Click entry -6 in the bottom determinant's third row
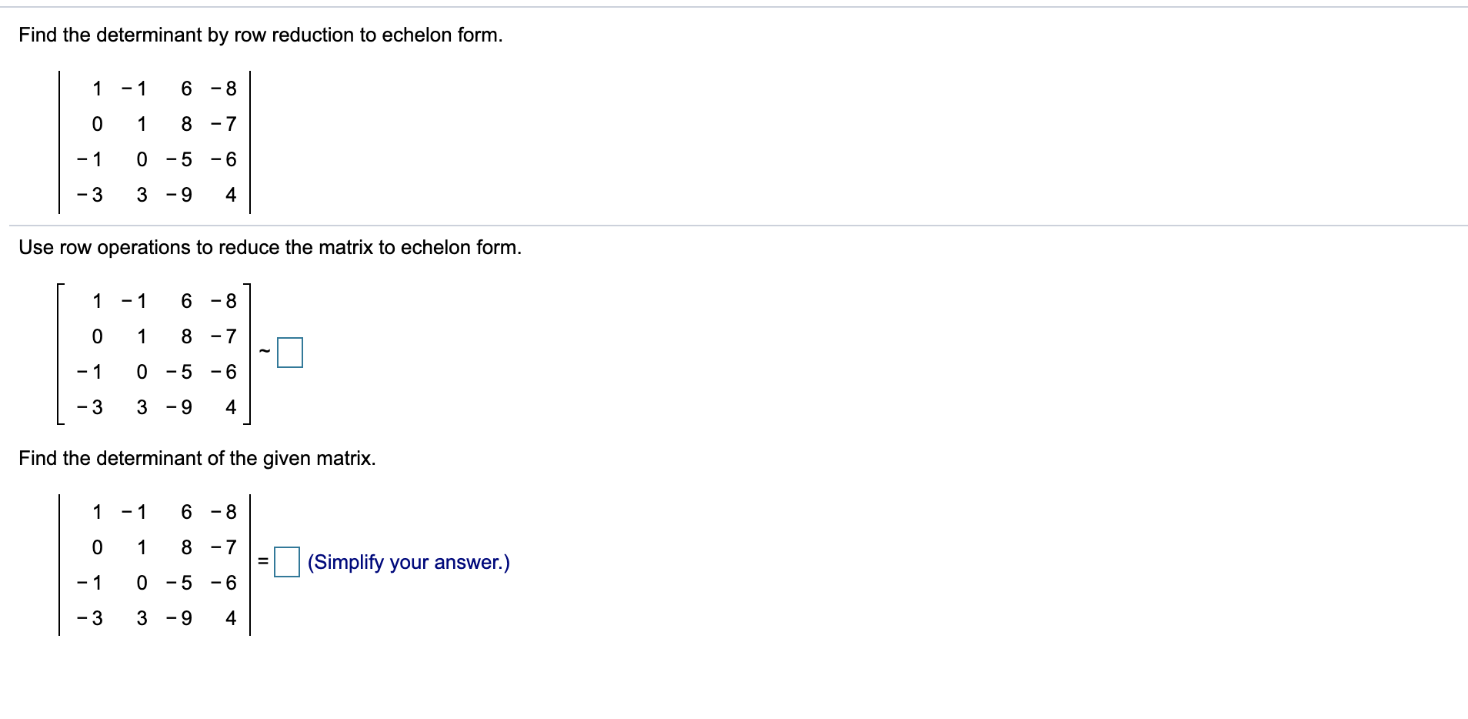The height and width of the screenshot is (719, 1468). click(224, 583)
